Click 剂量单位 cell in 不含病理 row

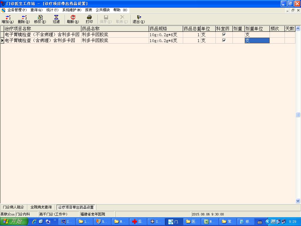[x=257, y=35]
